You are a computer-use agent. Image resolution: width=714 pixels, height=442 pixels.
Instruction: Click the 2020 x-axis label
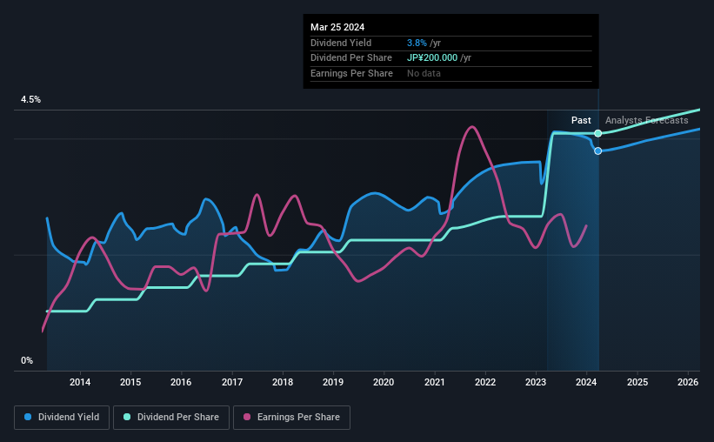coord(384,382)
